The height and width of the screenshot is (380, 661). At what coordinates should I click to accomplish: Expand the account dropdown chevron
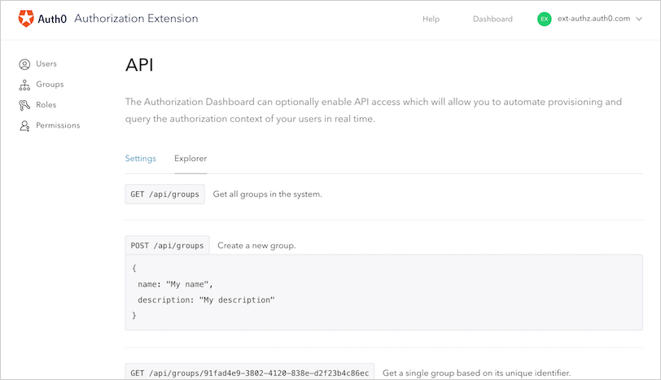click(639, 19)
